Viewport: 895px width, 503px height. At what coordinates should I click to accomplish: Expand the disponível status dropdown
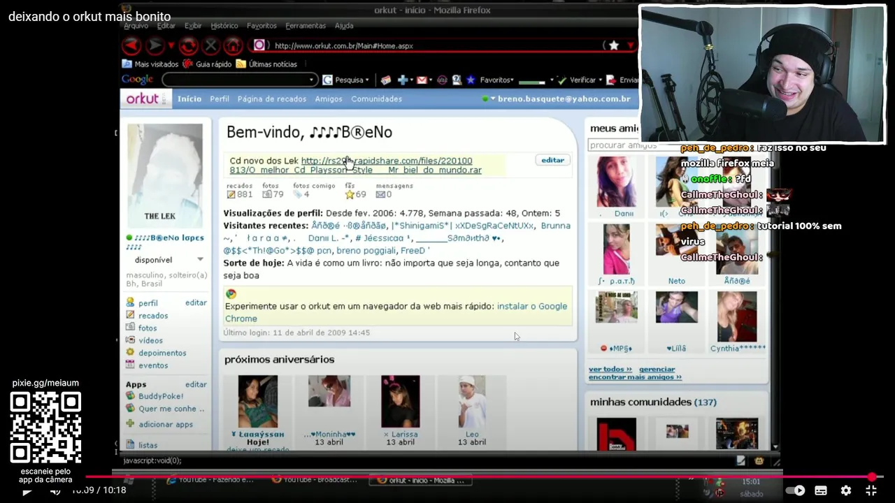coord(200,260)
